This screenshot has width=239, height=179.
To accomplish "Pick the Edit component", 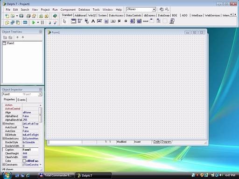I will [x=99, y=21].
